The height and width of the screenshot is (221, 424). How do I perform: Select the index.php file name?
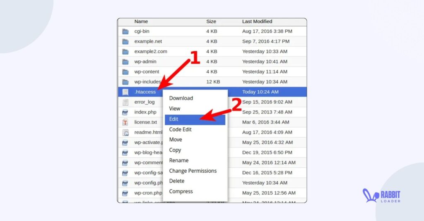[x=145, y=112]
